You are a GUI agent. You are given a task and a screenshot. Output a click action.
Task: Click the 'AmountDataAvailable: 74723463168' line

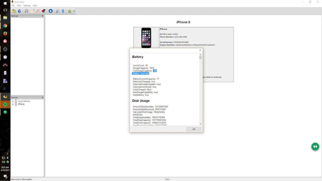150,107
